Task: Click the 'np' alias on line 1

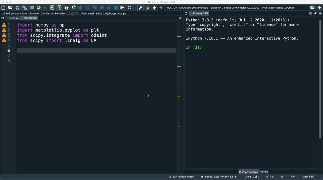Action: [x=62, y=25]
